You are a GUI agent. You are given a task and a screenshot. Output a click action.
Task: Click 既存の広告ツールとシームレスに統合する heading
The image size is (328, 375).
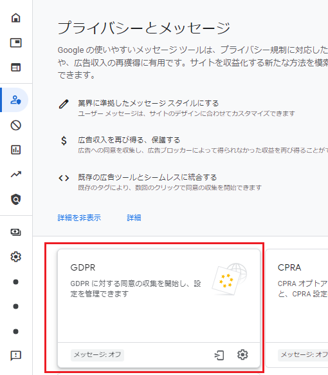147,177
